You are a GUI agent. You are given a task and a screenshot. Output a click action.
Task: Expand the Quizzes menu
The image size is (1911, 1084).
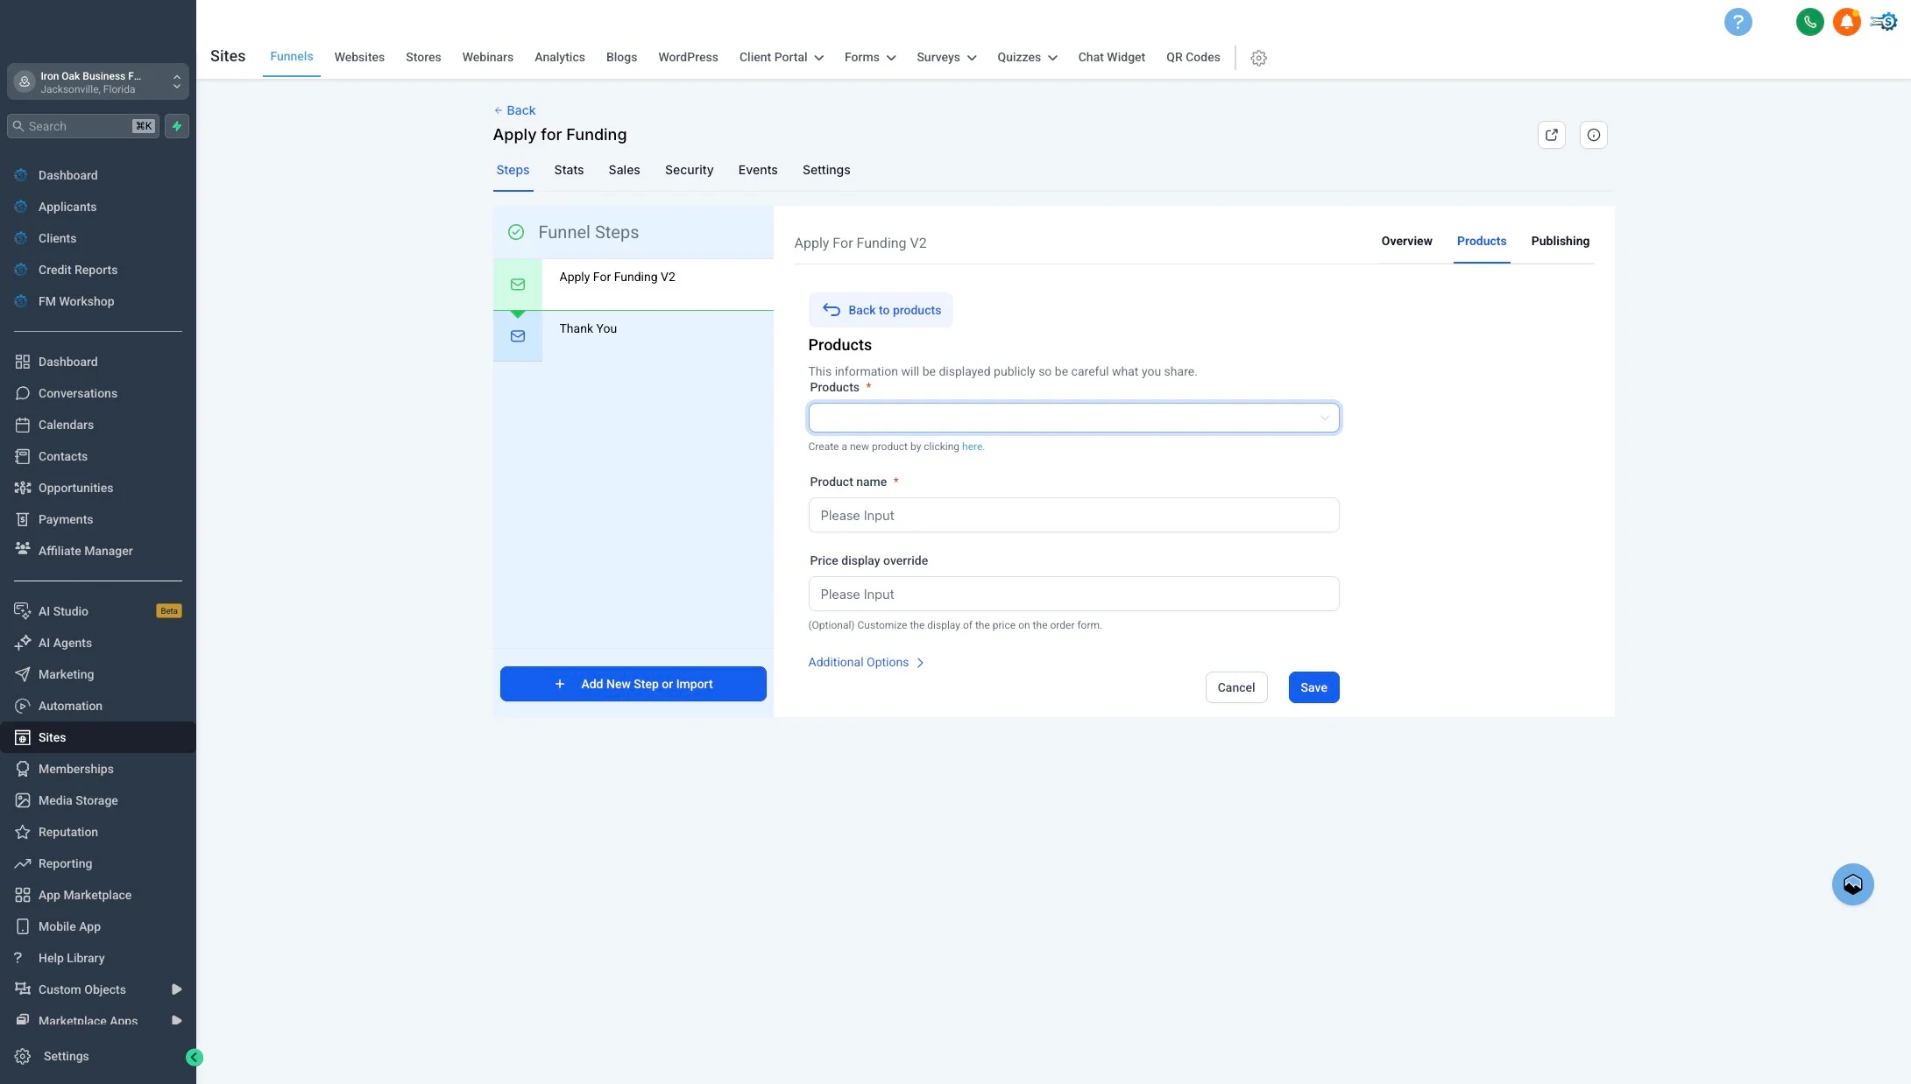[x=1027, y=57]
